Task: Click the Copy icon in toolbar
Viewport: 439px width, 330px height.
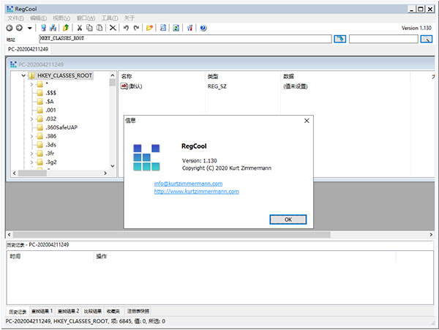Action: tap(89, 28)
